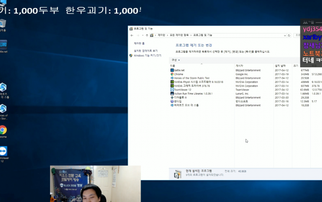Select 히어로즈 오브 더 스톰 program name

click(186, 105)
